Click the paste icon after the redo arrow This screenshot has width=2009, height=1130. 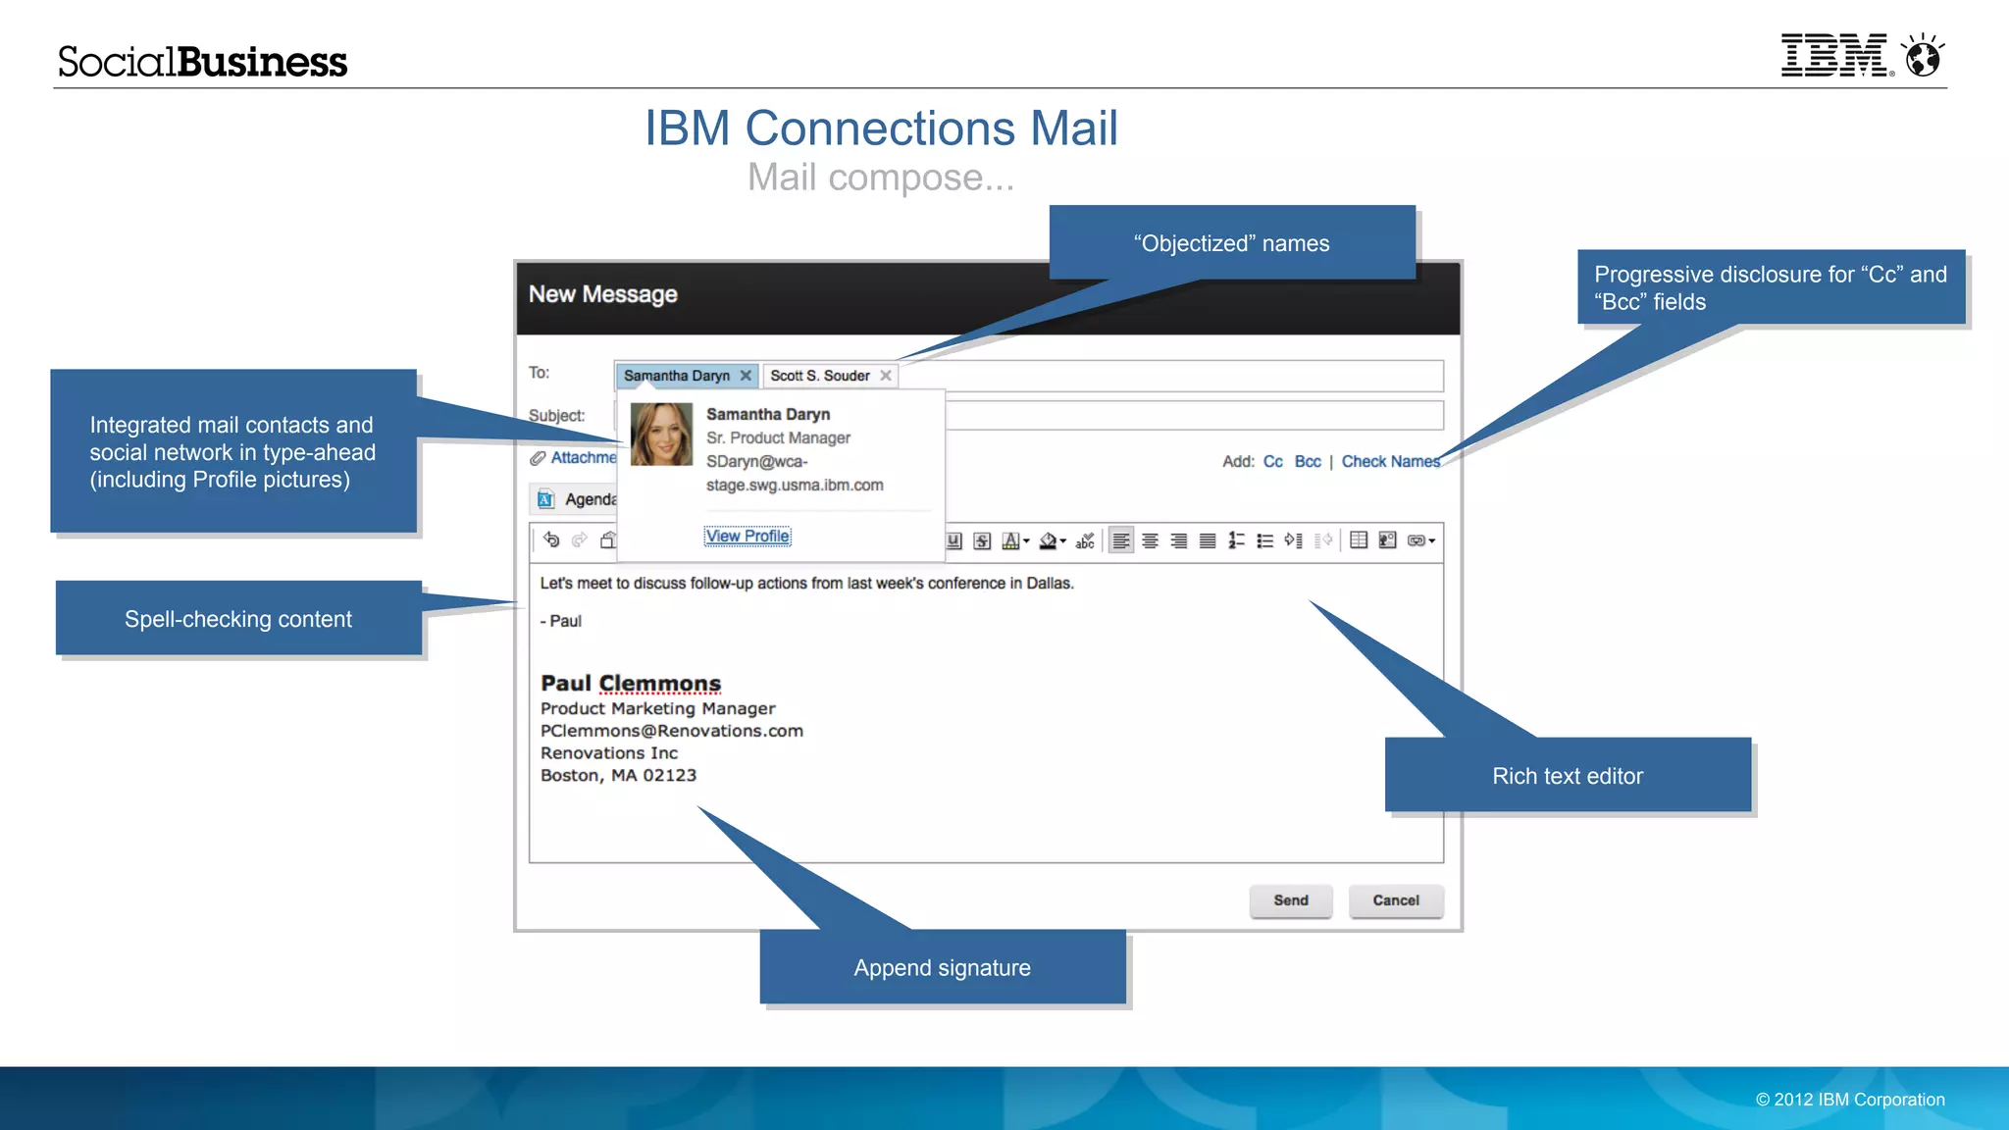click(608, 539)
